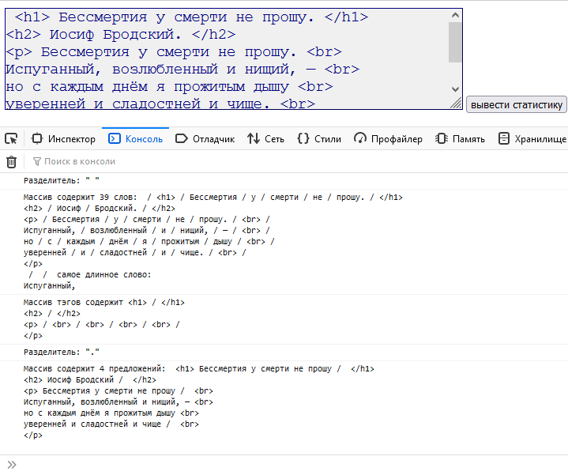
Task: Activate the element picker icon
Action: click(x=11, y=138)
